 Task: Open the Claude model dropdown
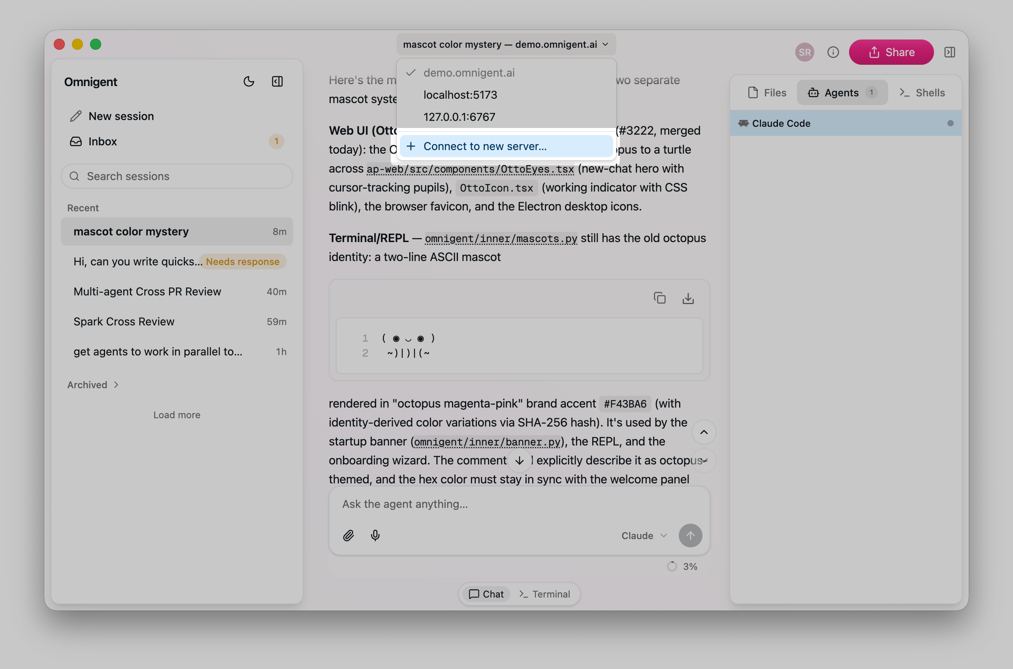644,536
